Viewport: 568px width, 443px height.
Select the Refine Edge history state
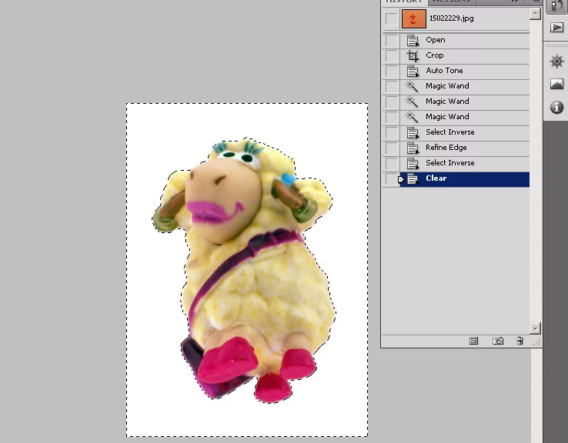465,148
